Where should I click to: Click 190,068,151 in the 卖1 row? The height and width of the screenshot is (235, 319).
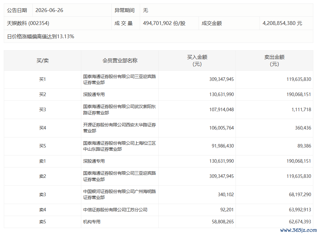[x=299, y=161]
